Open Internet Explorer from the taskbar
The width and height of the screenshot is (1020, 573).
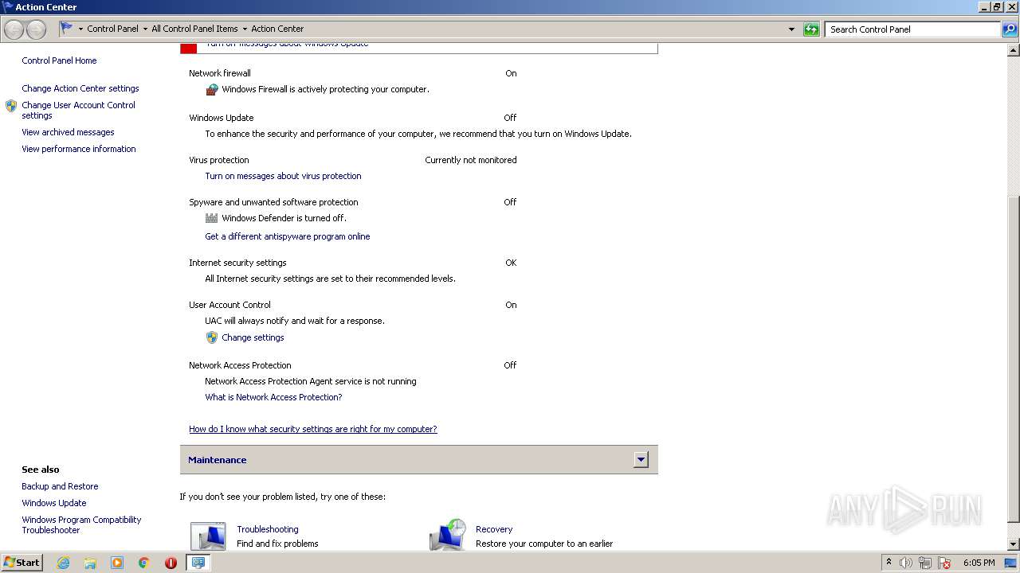pyautogui.click(x=64, y=563)
